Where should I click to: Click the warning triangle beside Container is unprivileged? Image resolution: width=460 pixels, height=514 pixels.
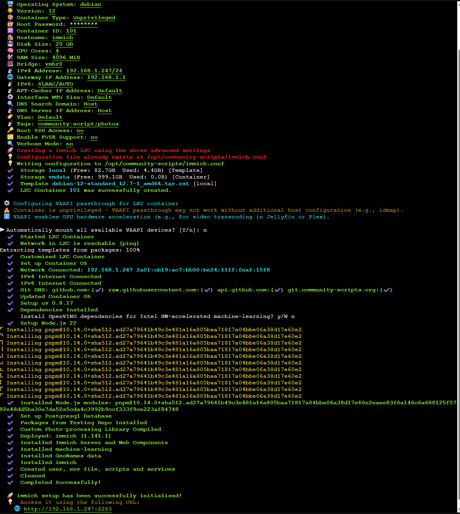(x=7, y=210)
